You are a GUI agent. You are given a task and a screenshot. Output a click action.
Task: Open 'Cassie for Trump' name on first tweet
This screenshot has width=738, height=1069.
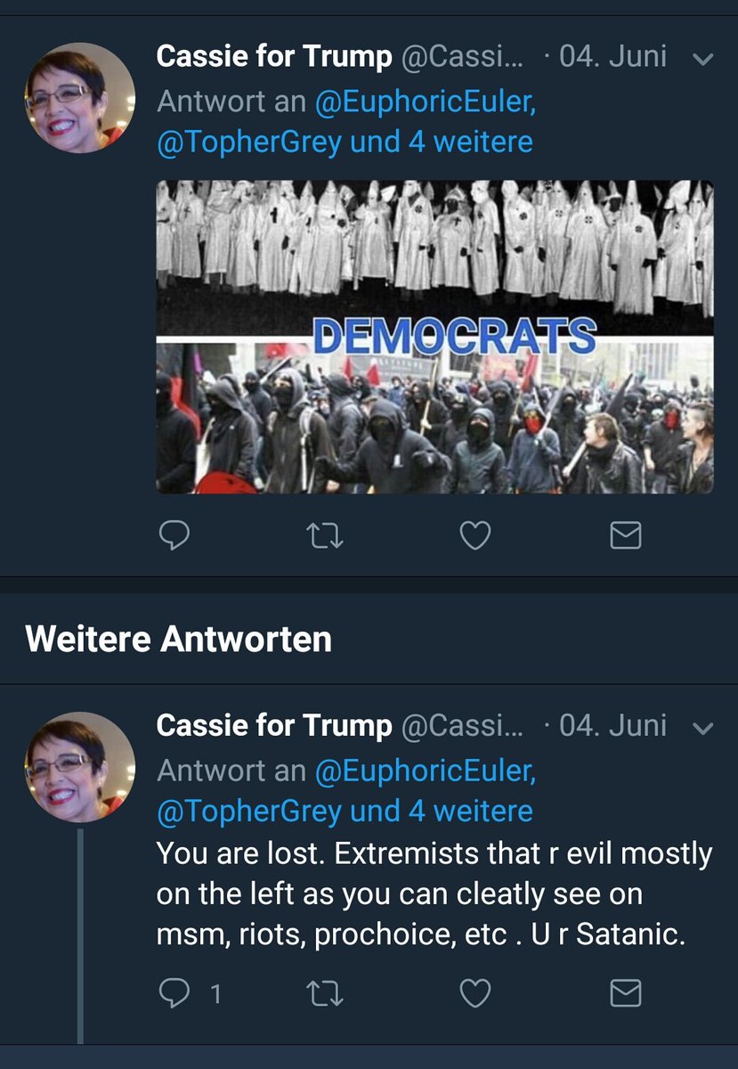pyautogui.click(x=274, y=58)
